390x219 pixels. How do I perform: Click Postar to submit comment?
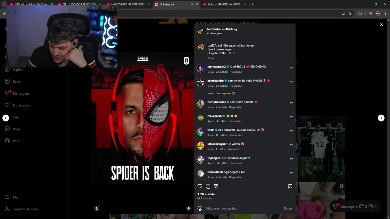coord(288,208)
